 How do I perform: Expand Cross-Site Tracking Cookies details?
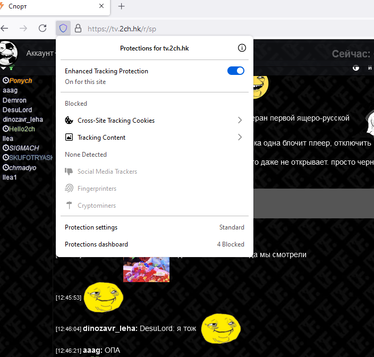[x=154, y=120]
